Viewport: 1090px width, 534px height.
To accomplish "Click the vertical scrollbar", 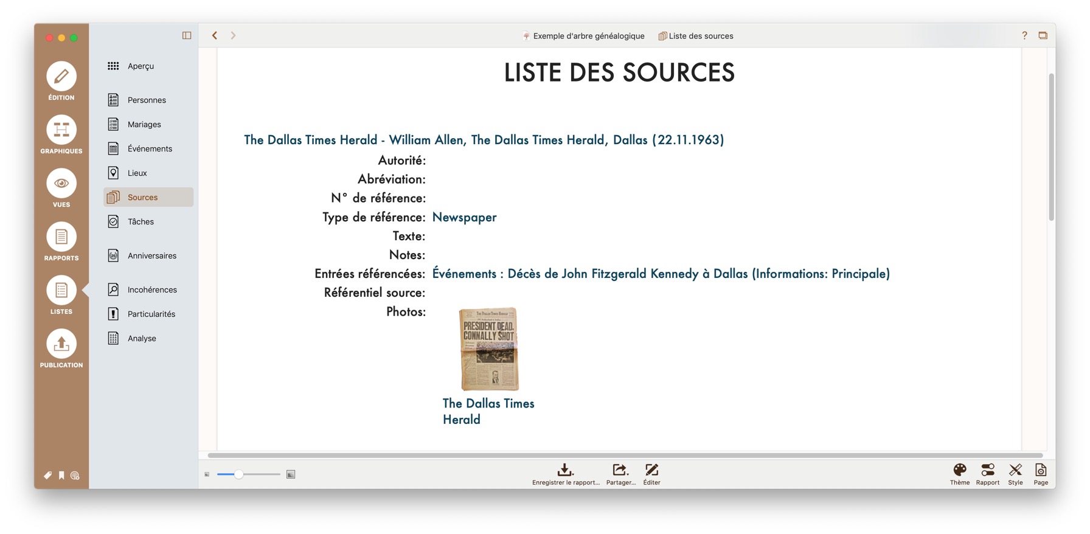I will [x=1051, y=147].
